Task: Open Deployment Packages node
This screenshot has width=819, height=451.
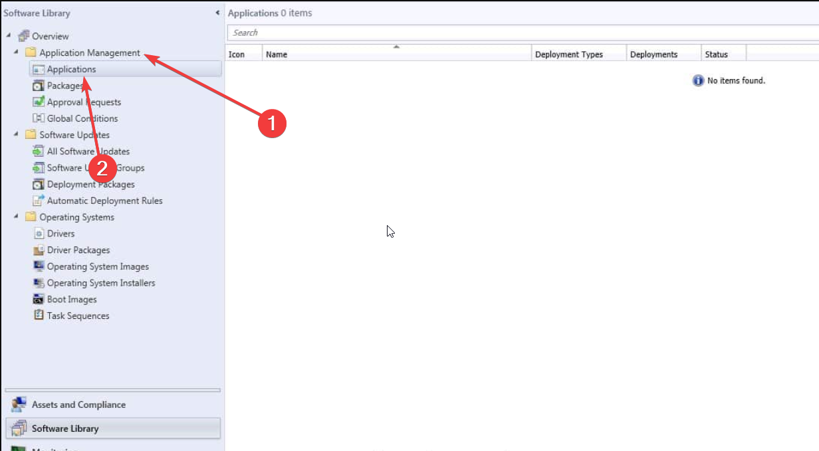Action: click(91, 184)
